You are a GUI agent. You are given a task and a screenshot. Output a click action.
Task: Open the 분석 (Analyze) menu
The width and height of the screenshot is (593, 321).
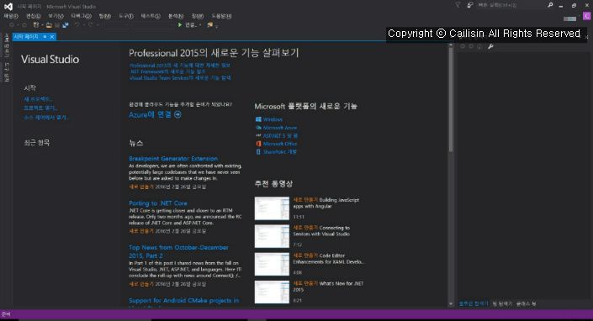(x=176, y=16)
